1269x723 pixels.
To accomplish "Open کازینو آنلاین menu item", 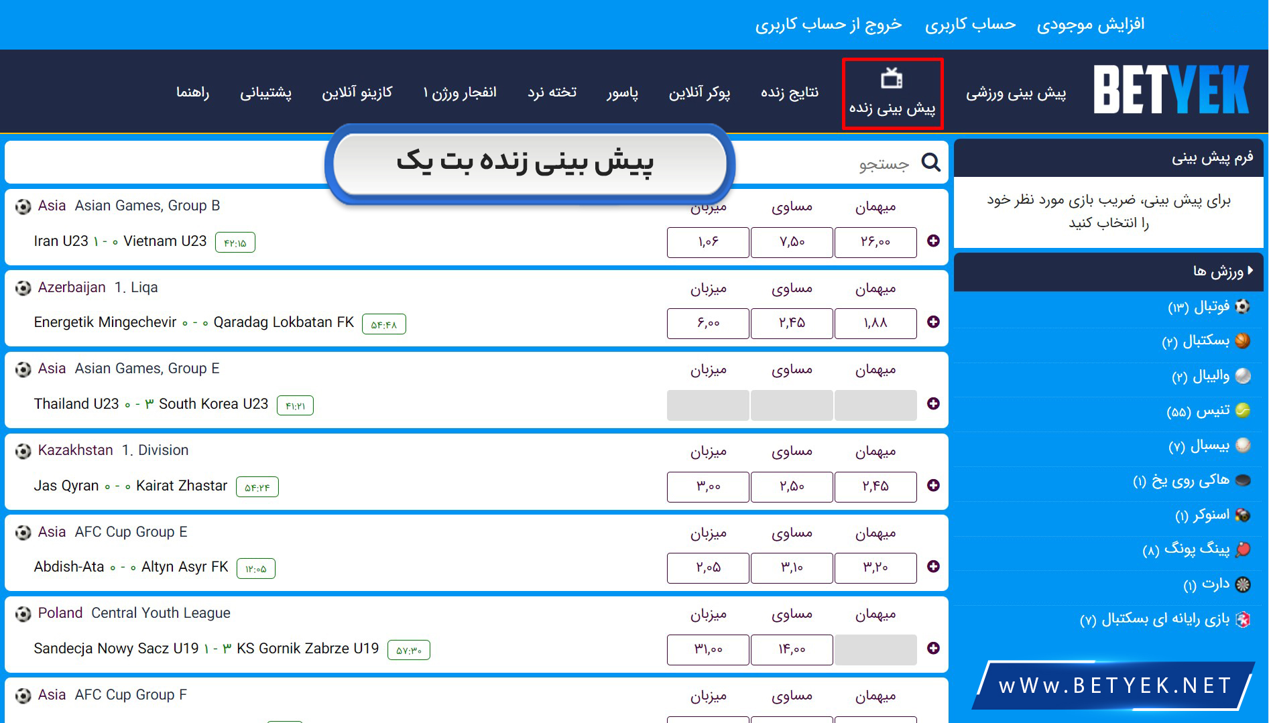I will tap(357, 92).
